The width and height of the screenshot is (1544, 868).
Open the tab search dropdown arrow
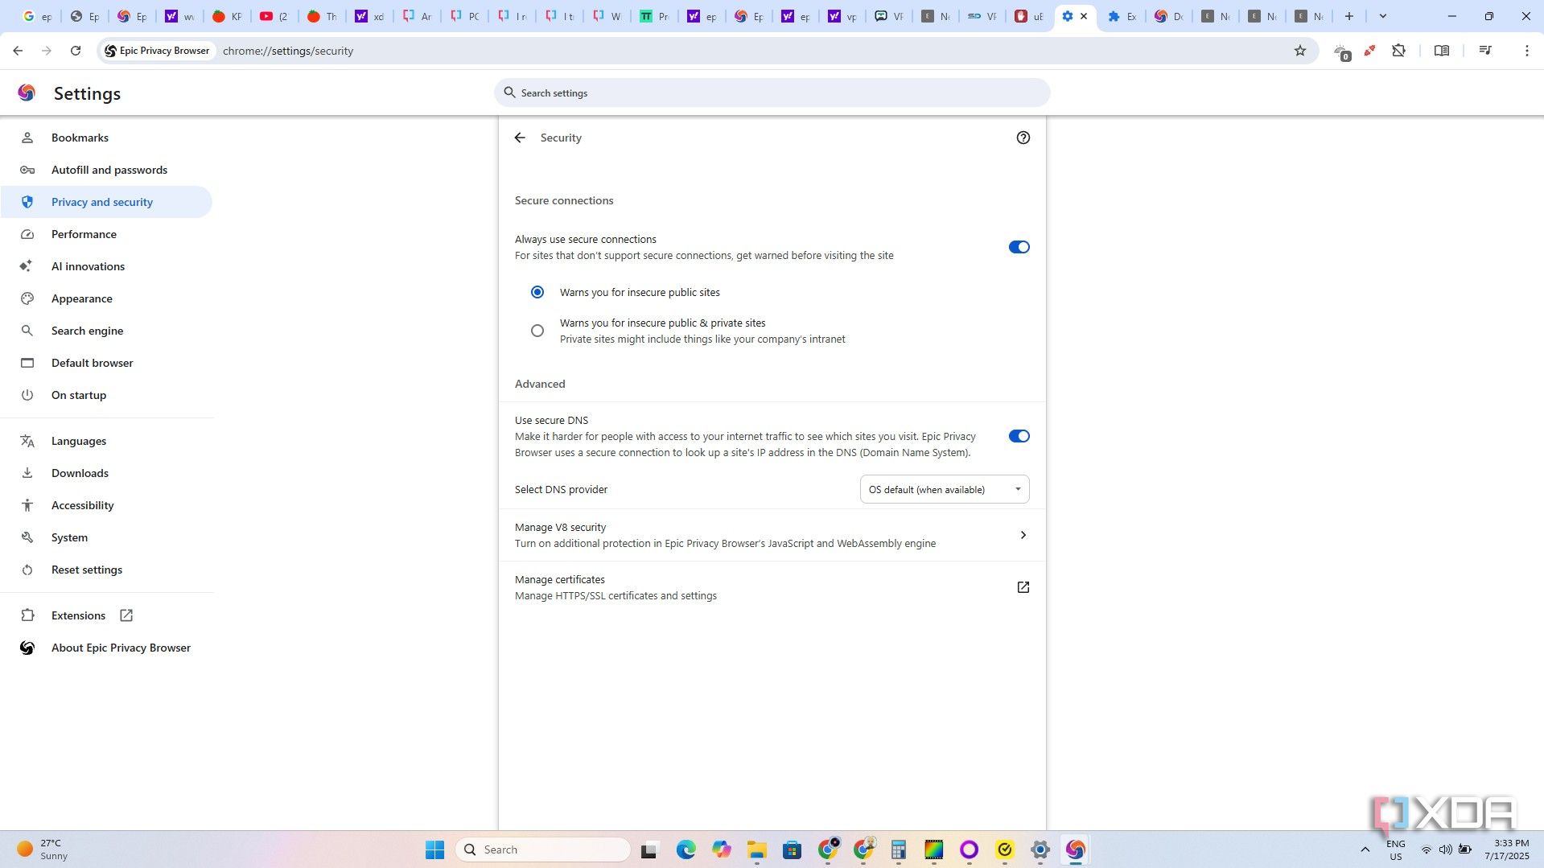coord(1383,16)
